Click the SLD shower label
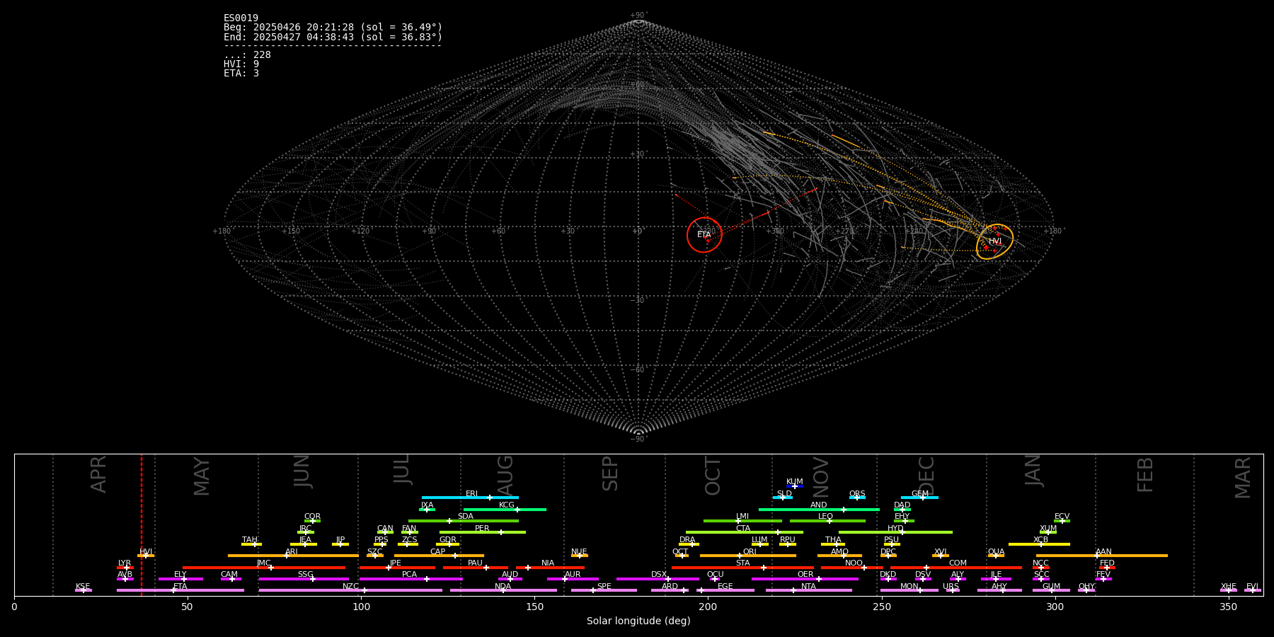This screenshot has width=1274, height=637. pyautogui.click(x=784, y=494)
